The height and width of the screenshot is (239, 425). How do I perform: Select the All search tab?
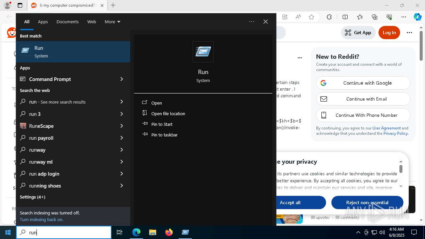coord(27,22)
